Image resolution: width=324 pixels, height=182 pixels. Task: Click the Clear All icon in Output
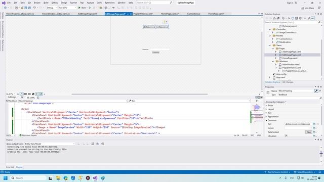click(93, 144)
